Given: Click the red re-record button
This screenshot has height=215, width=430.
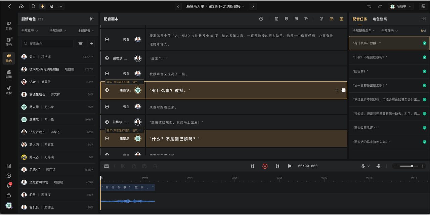Looking at the screenshot, I should [x=265, y=166].
